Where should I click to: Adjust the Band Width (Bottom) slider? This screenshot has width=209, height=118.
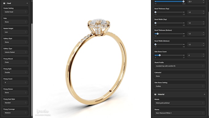coord(170,44)
